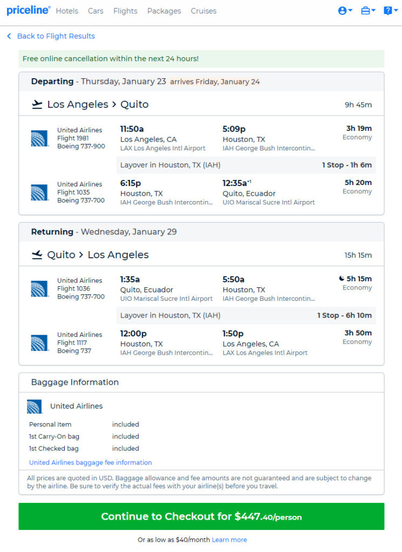Click 'LAX Los Angeles Intl Airport' departure text
Viewport: 402px width, 552px height.
pyautogui.click(x=163, y=148)
